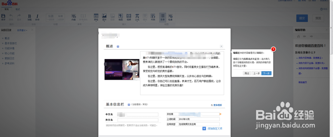Select 基本信息栏 in the contents list
The image size is (333, 137).
[11, 43]
